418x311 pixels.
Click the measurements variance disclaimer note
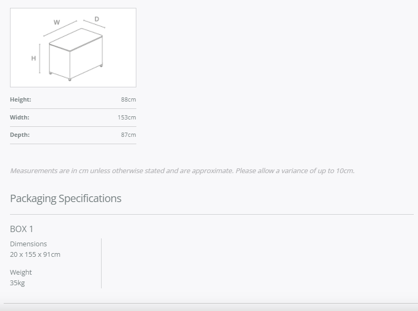point(182,170)
